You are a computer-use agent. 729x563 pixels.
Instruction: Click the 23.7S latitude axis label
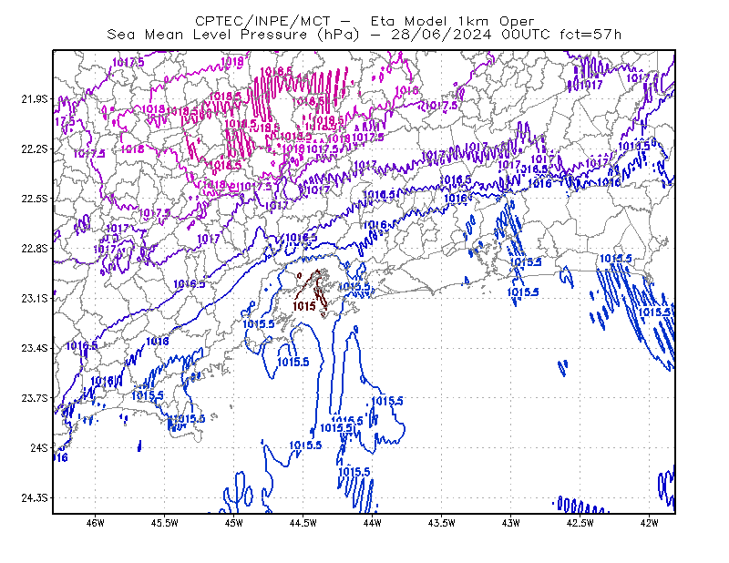pos(35,398)
